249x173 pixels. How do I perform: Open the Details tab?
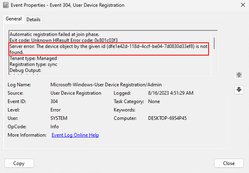(34, 20)
